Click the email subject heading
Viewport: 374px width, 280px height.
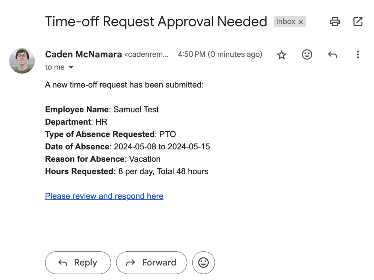(x=155, y=21)
